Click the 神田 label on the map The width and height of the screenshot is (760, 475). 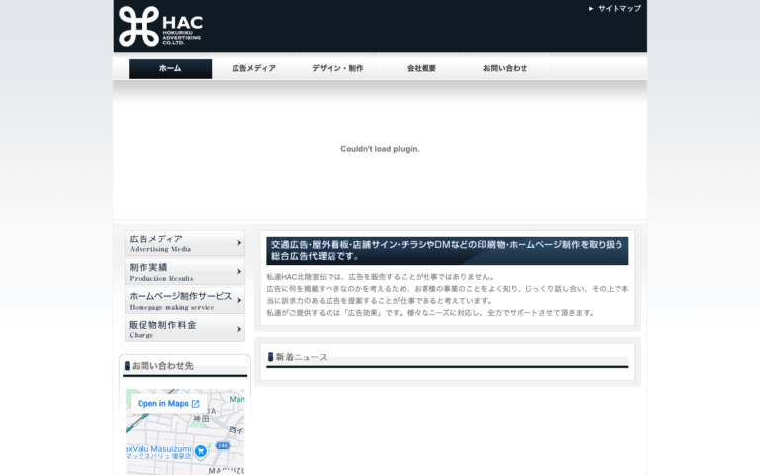201,419
